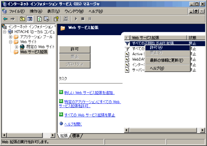Click the IIS icon in menu bar
207x146 pixels.
click(4, 11)
